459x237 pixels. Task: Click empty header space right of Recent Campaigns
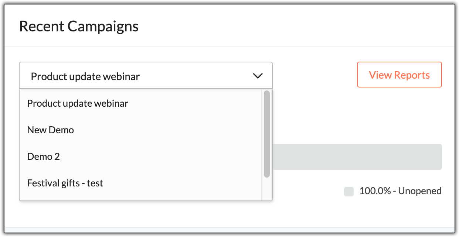pyautogui.click(x=296, y=27)
